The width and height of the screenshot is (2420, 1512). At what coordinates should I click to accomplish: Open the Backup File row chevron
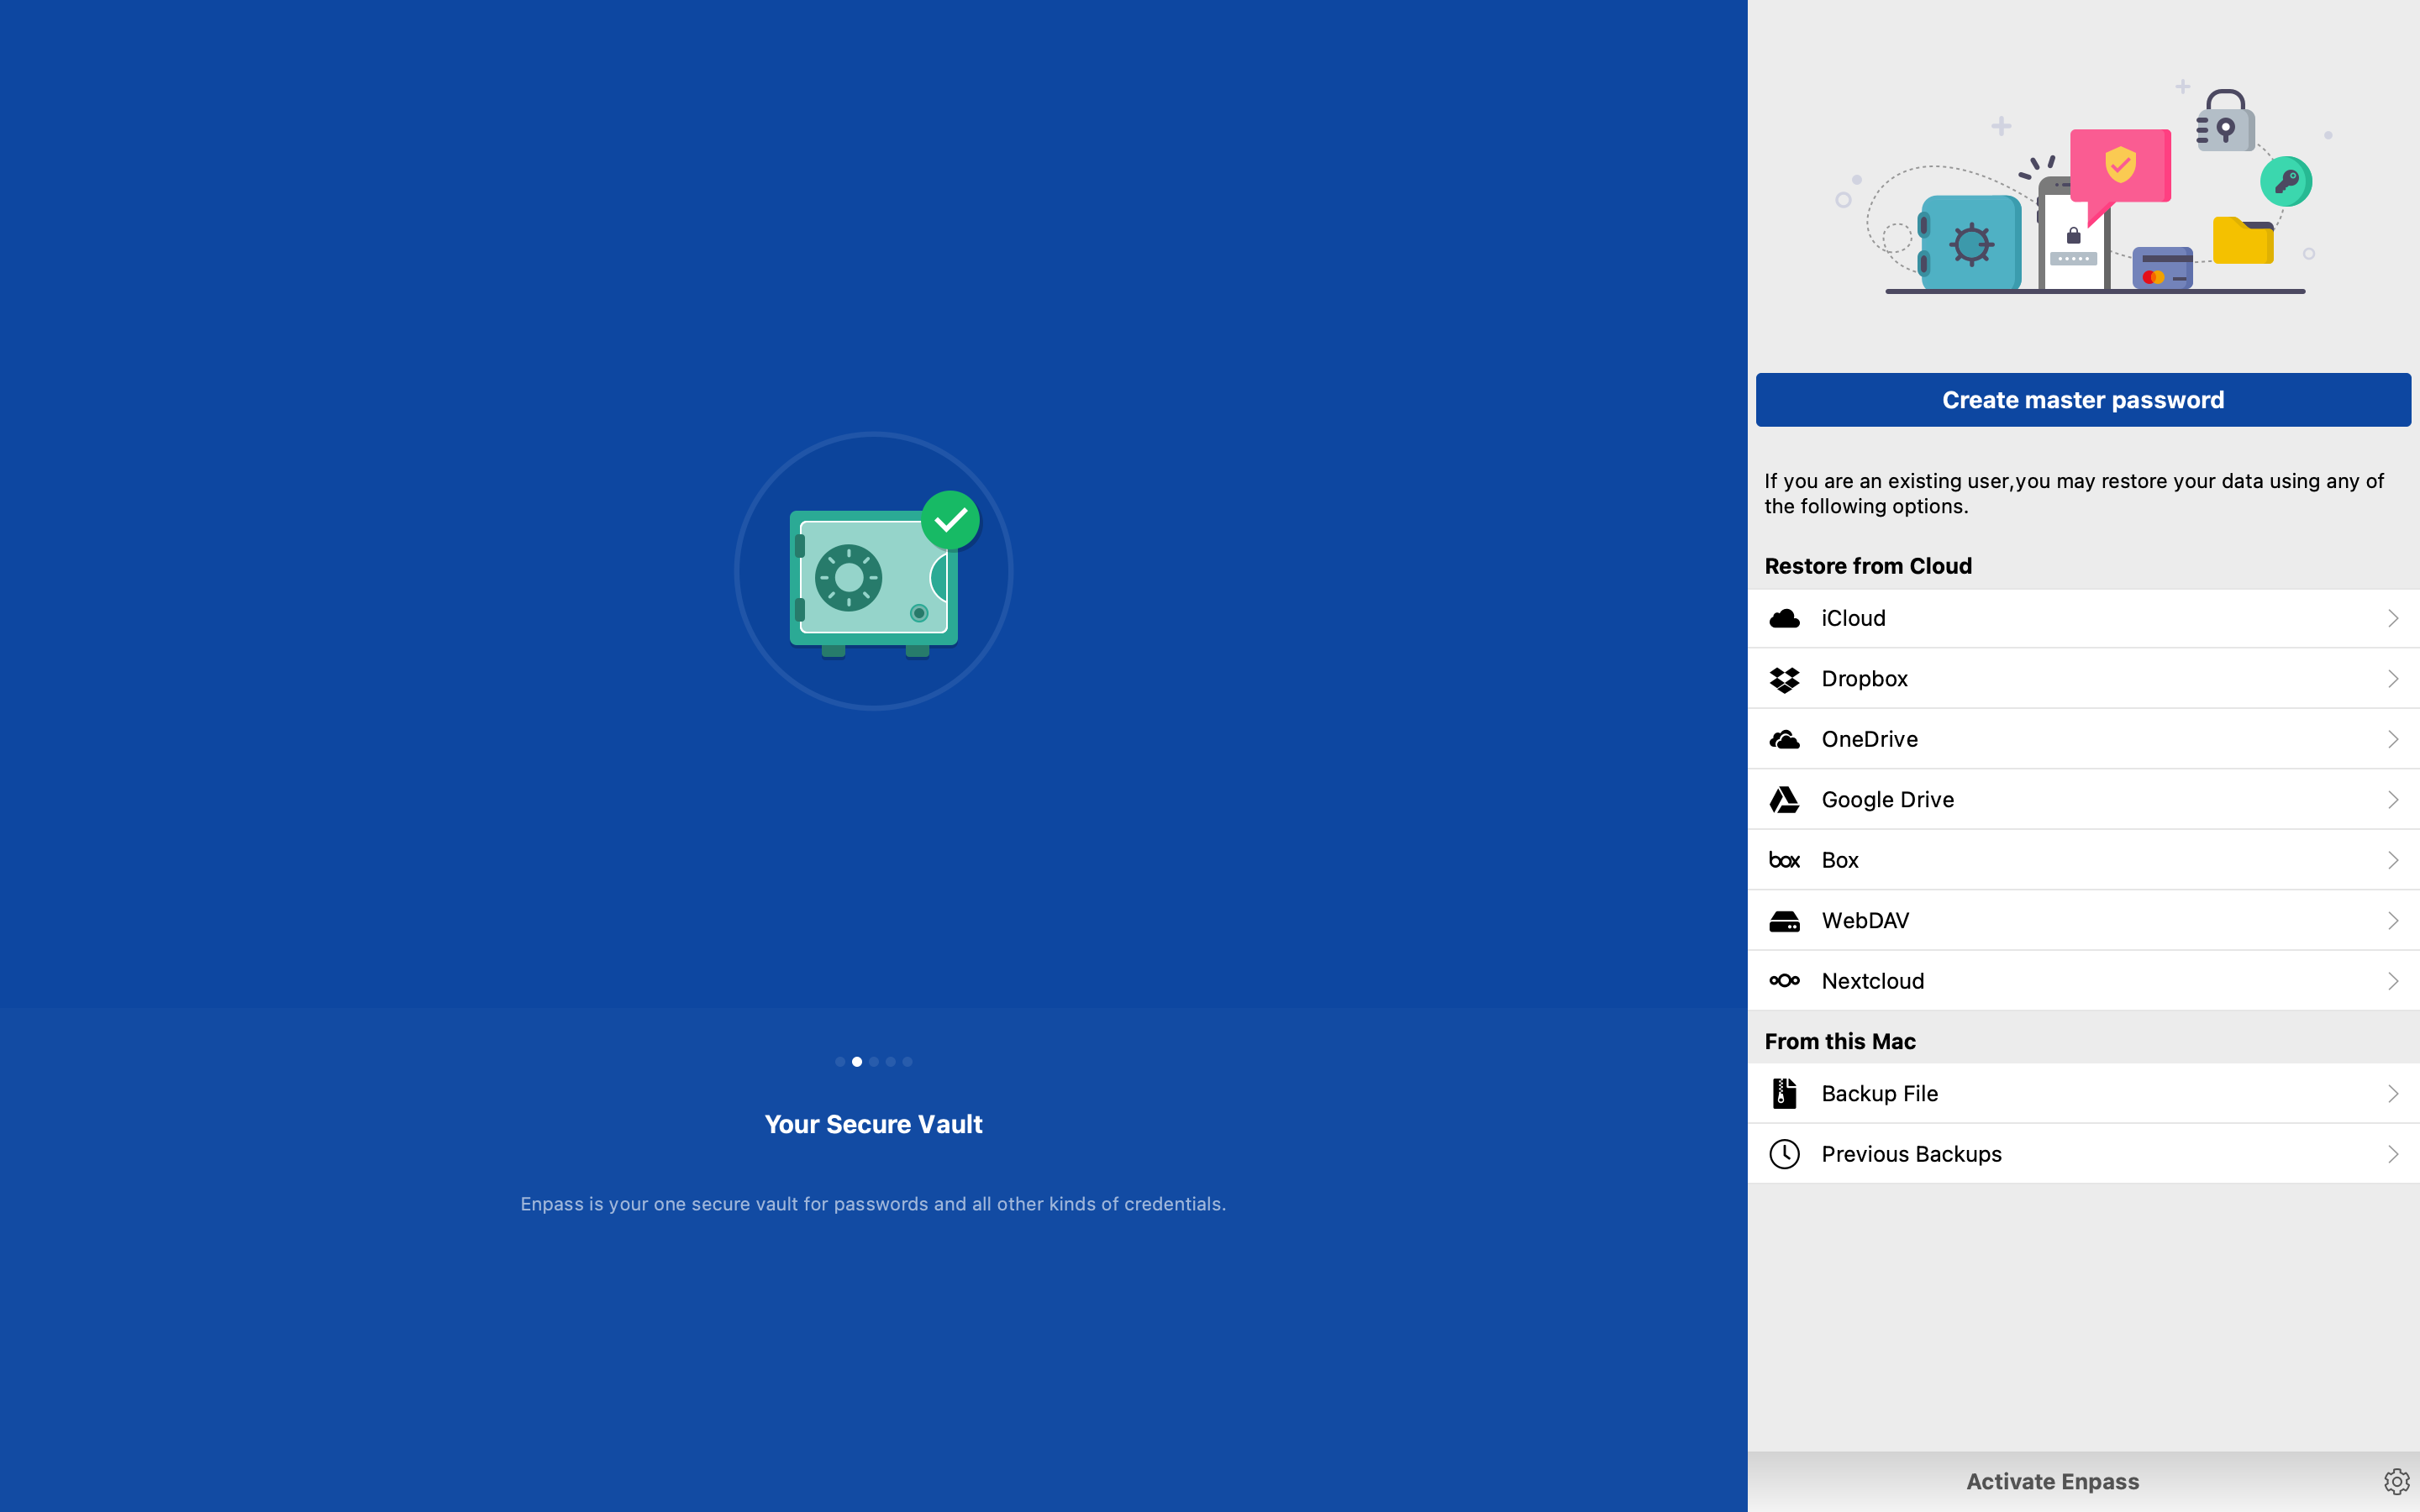point(2393,1094)
